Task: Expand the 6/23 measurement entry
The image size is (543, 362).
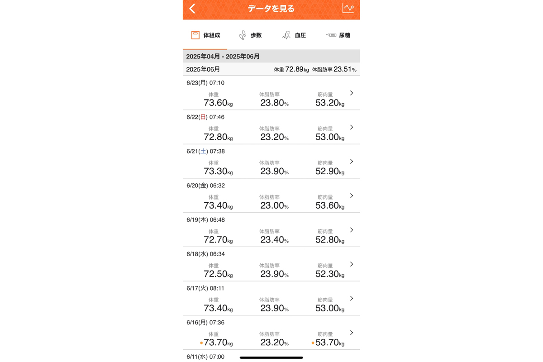Action: click(351, 93)
